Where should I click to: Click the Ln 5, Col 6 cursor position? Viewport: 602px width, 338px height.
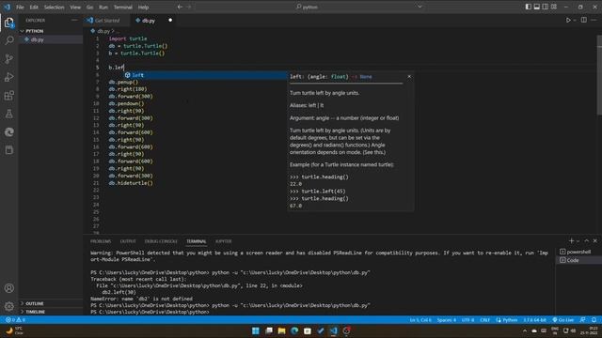420,319
